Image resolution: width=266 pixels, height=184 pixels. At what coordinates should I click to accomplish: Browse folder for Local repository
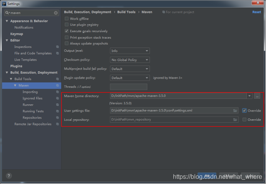pyautogui.click(x=235, y=120)
